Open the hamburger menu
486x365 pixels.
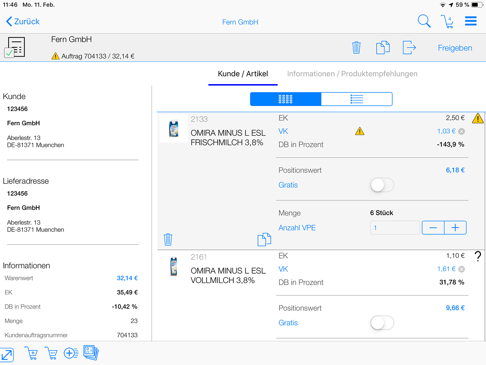tap(471, 21)
